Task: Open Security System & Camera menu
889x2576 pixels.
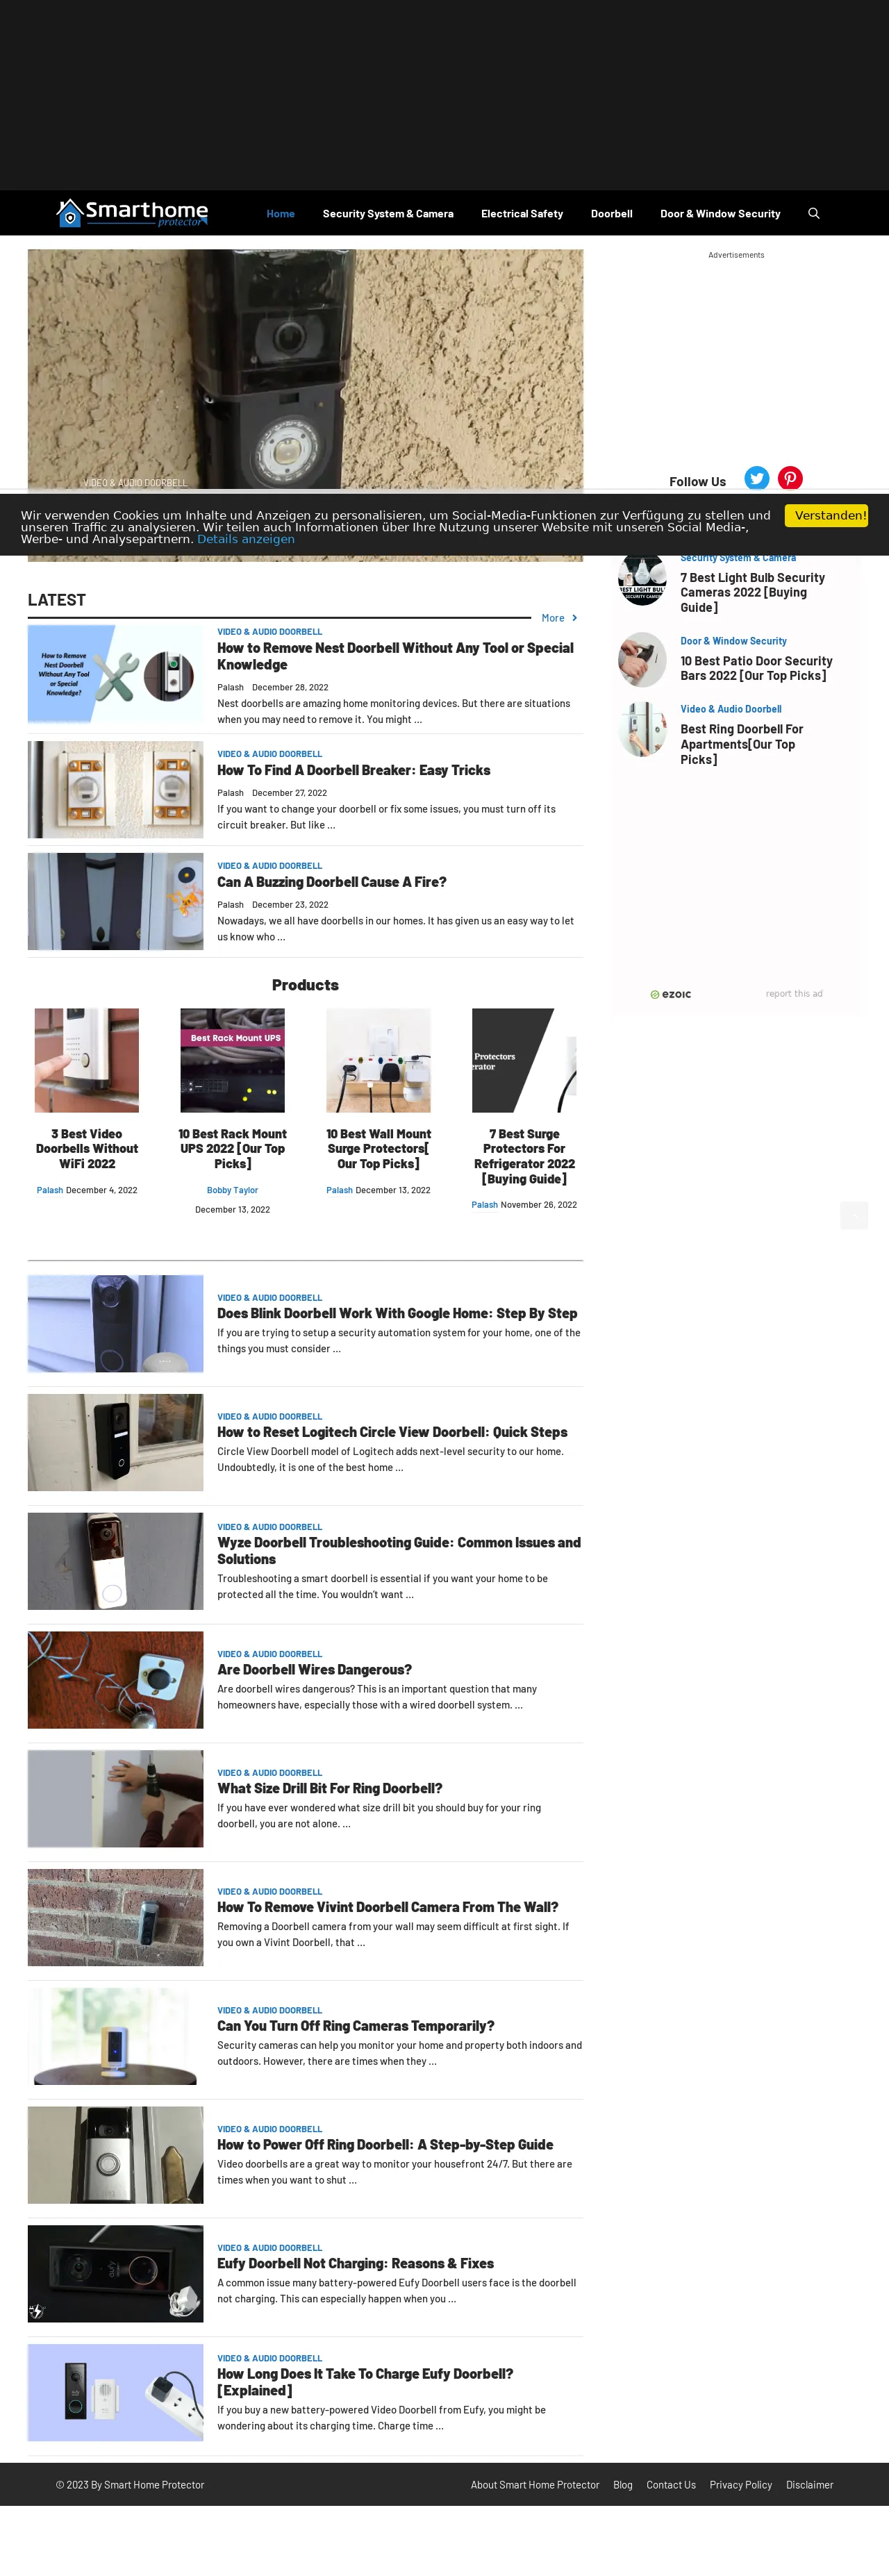Action: 388,214
